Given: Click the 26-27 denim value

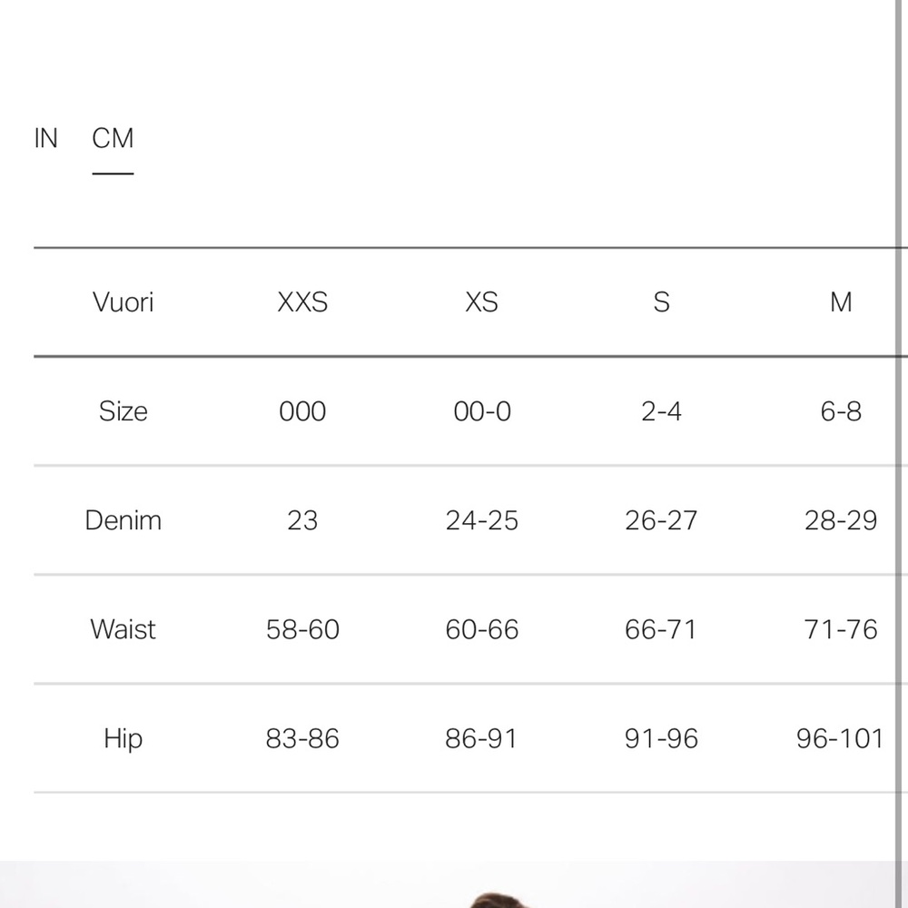Looking at the screenshot, I should pyautogui.click(x=661, y=520).
